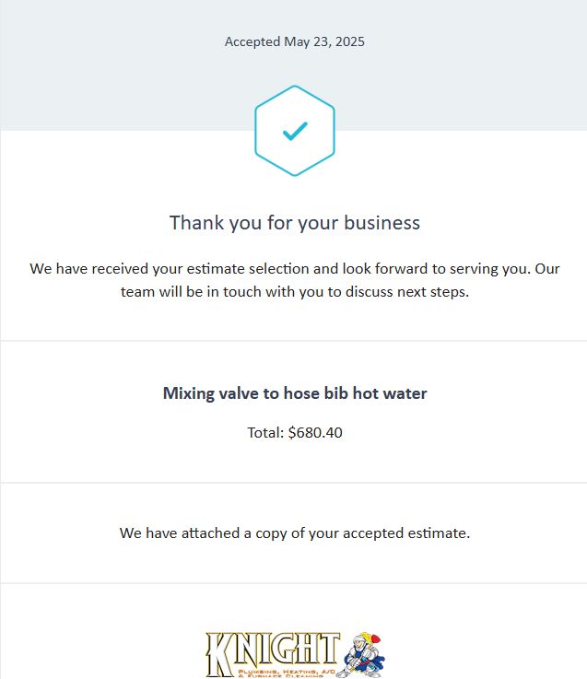Click the date "May 23, 2025"
Viewport: 587px width, 679px height.
click(324, 41)
